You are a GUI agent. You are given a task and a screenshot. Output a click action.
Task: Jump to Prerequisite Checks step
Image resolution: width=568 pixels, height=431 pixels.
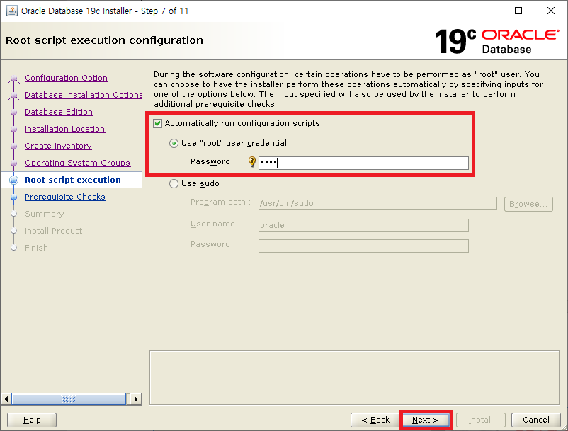65,197
